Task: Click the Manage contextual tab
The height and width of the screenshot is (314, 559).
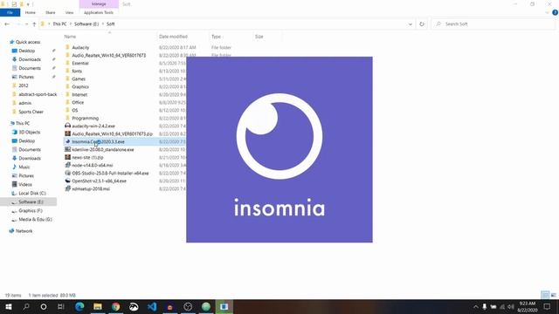Action: tap(99, 3)
